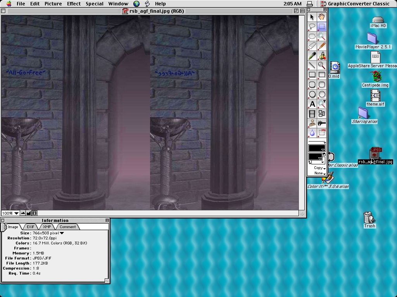Click the image window horizontal scrollbar
This screenshot has height=297, width=397.
point(168,213)
